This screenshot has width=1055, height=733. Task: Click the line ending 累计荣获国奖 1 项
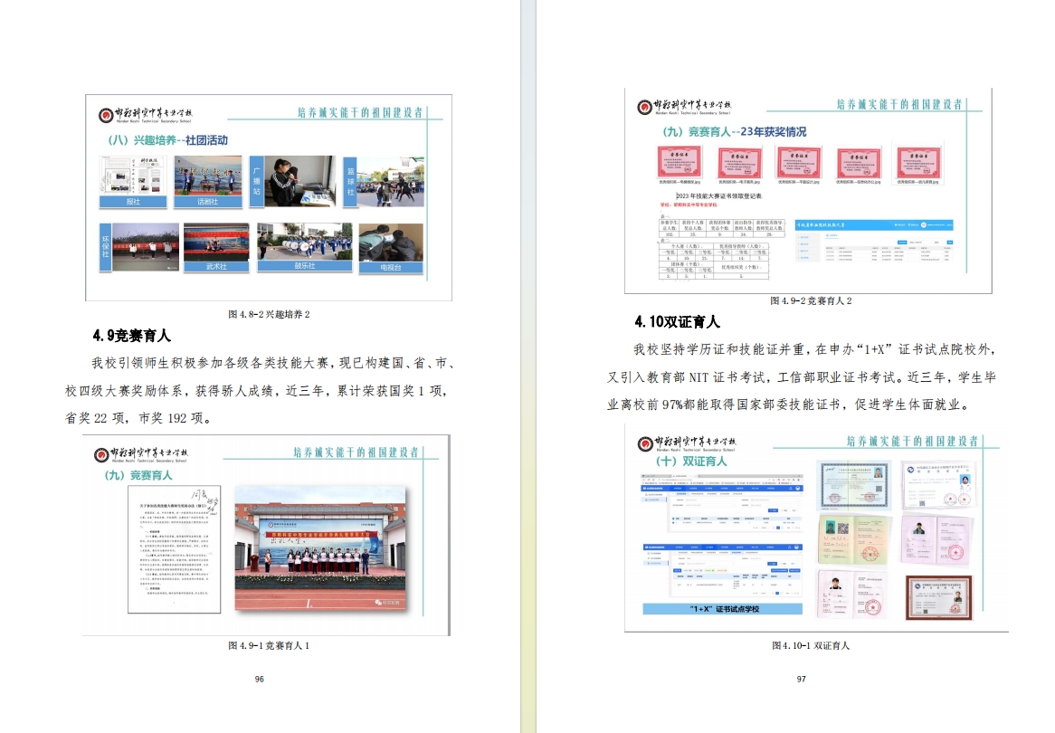tap(256, 390)
